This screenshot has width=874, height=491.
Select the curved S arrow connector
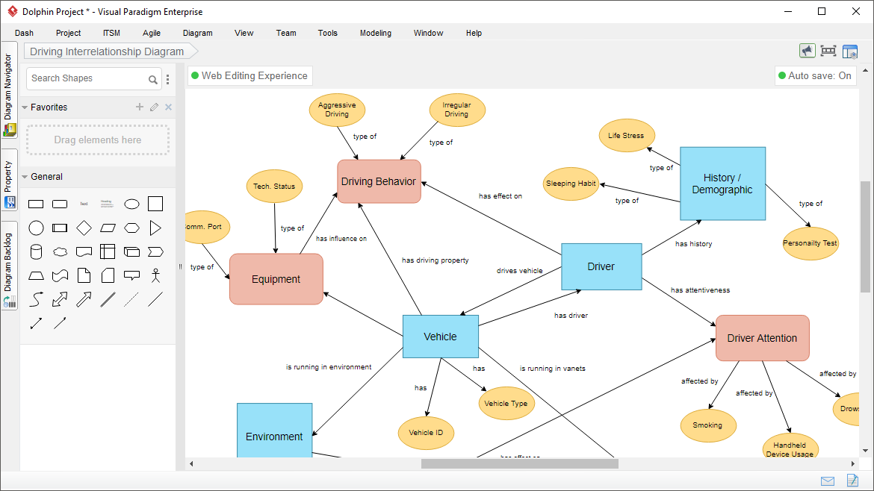(36, 299)
